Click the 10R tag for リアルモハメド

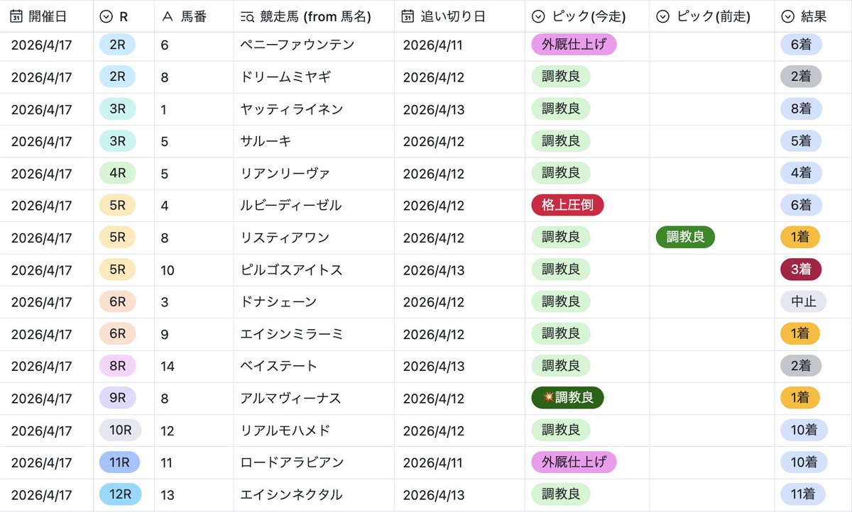coord(121,430)
